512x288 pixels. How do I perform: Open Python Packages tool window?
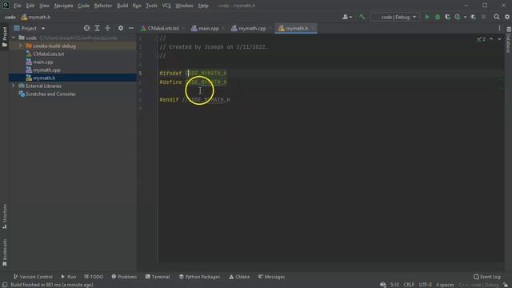click(199, 277)
